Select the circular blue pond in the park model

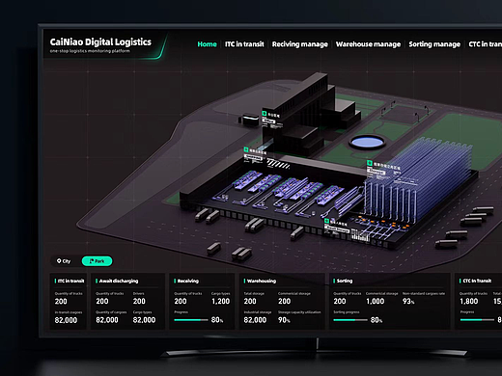pyautogui.click(x=367, y=142)
